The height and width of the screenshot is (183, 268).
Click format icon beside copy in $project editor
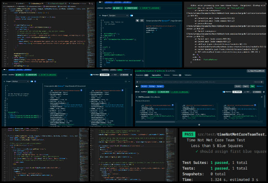tap(142, 21)
